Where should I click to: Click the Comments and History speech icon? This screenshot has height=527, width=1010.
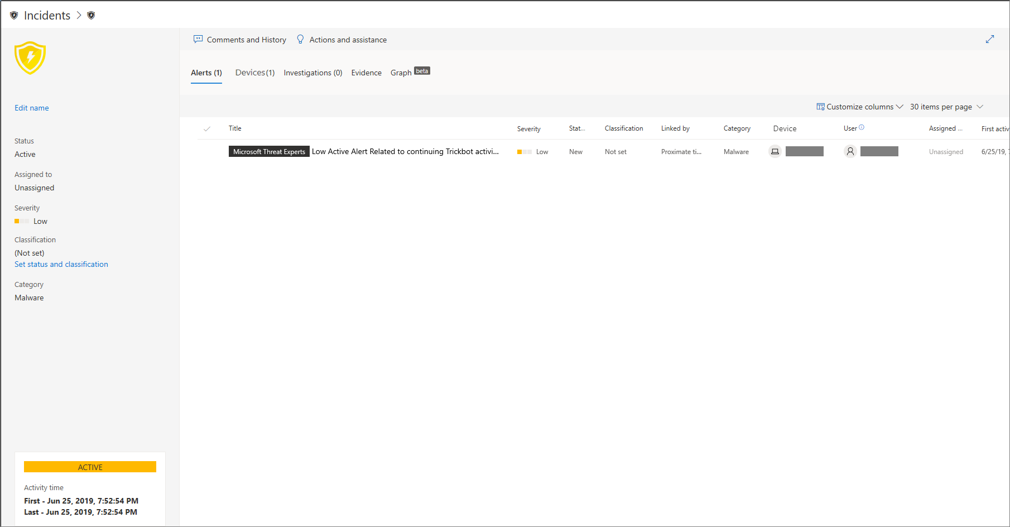[x=198, y=40]
